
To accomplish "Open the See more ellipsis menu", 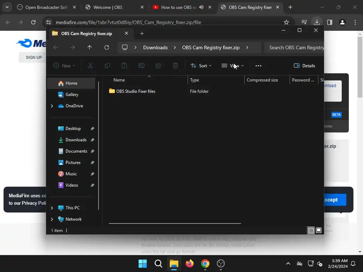I will click(258, 66).
